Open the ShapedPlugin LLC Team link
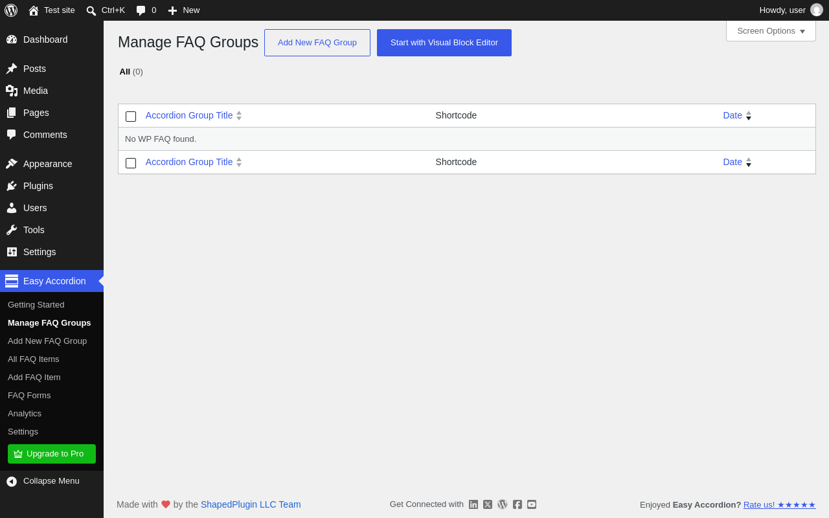The height and width of the screenshot is (518, 829). pos(251,504)
